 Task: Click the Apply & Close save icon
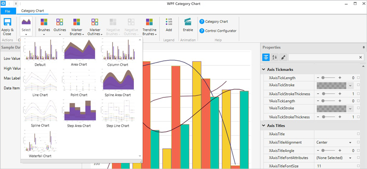8,22
